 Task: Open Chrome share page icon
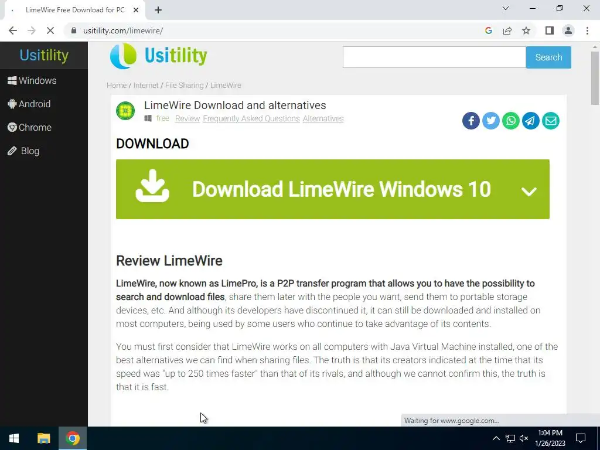[x=507, y=30]
